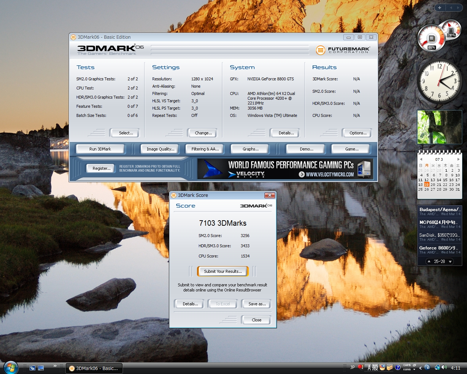
Task: Click the network status icon in system tray
Action: (437, 367)
